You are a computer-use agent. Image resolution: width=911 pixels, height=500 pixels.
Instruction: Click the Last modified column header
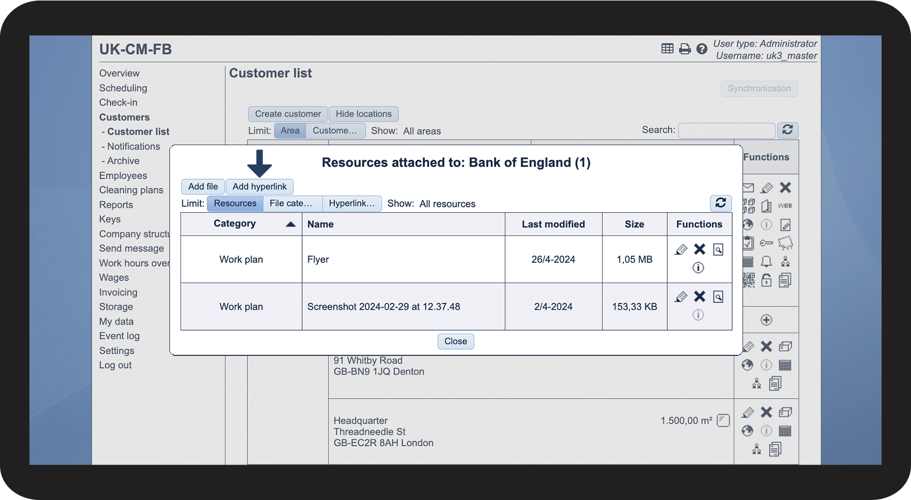click(553, 225)
